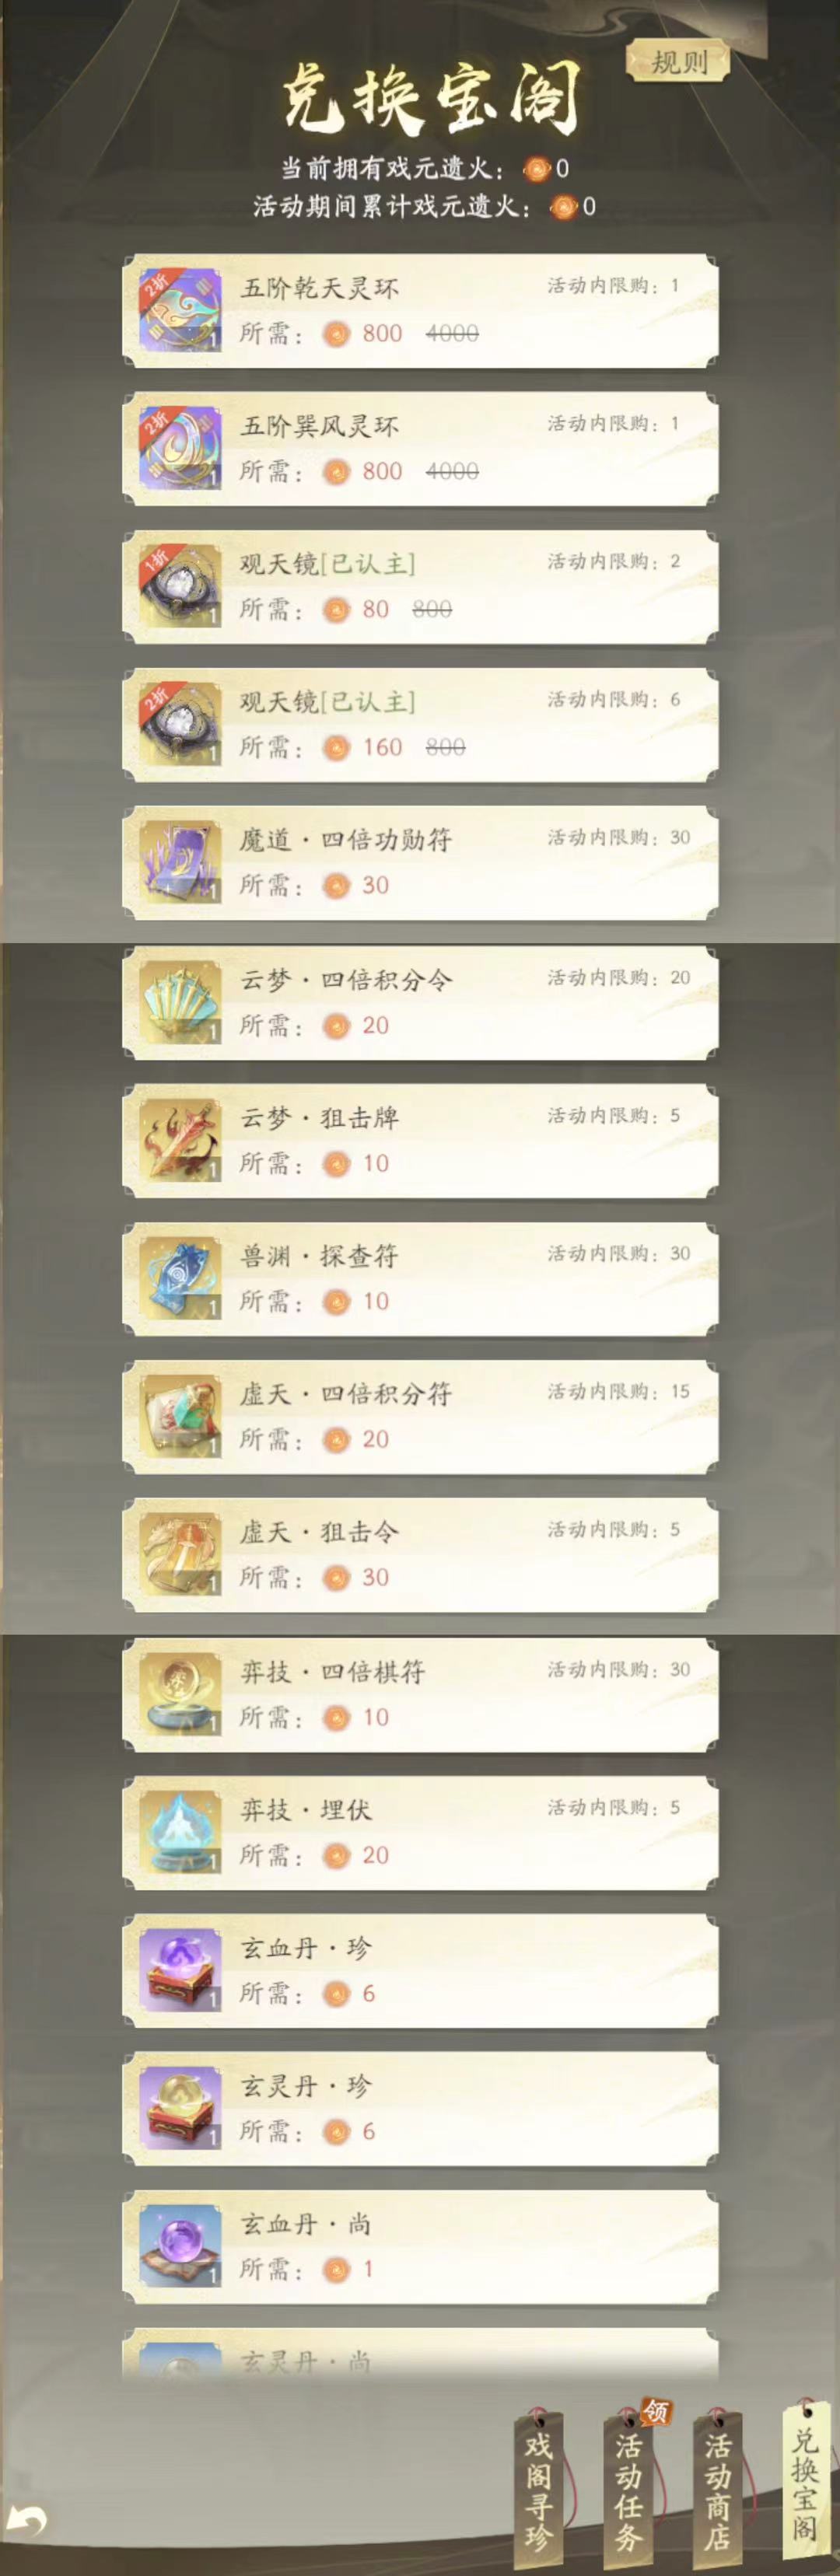This screenshot has height=2576, width=840.
Task: Tap the back arrow icon
Action: click(x=27, y=2519)
